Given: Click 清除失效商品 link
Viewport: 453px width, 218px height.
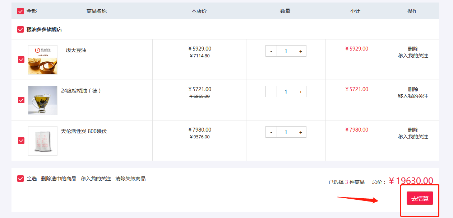Looking at the screenshot, I should pyautogui.click(x=130, y=179).
